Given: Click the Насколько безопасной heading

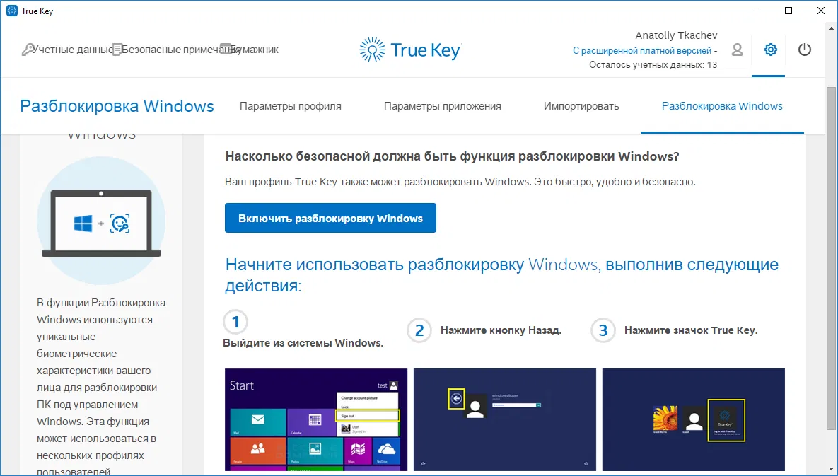Looking at the screenshot, I should pos(452,156).
